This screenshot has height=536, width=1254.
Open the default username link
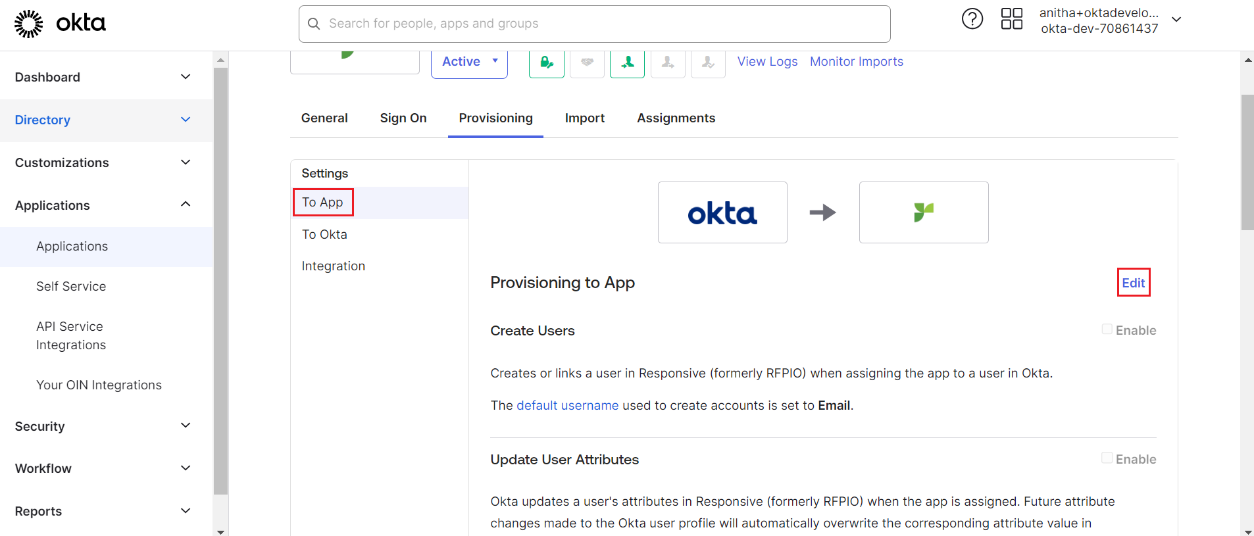coord(568,405)
